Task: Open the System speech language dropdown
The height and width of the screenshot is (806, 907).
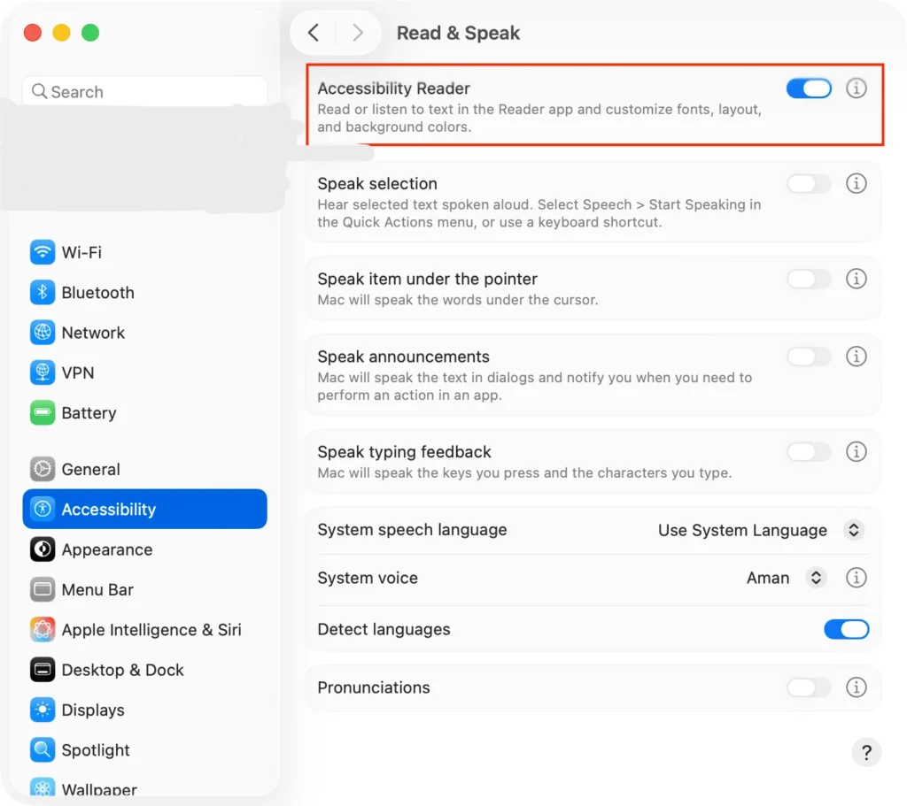Action: [x=853, y=530]
